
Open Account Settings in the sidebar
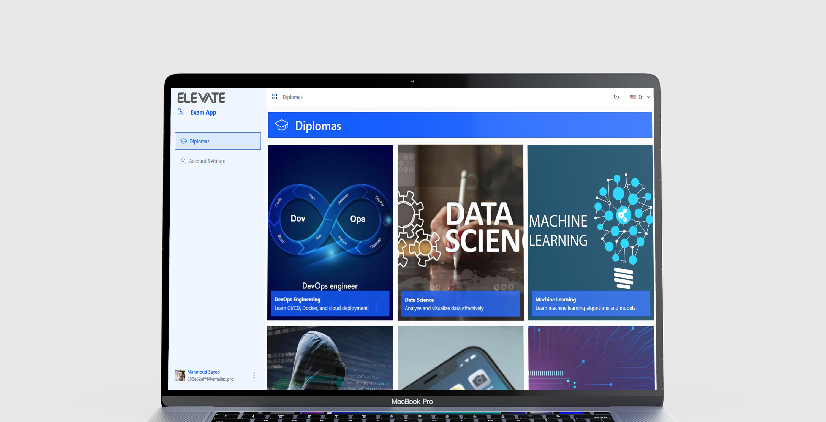click(206, 161)
